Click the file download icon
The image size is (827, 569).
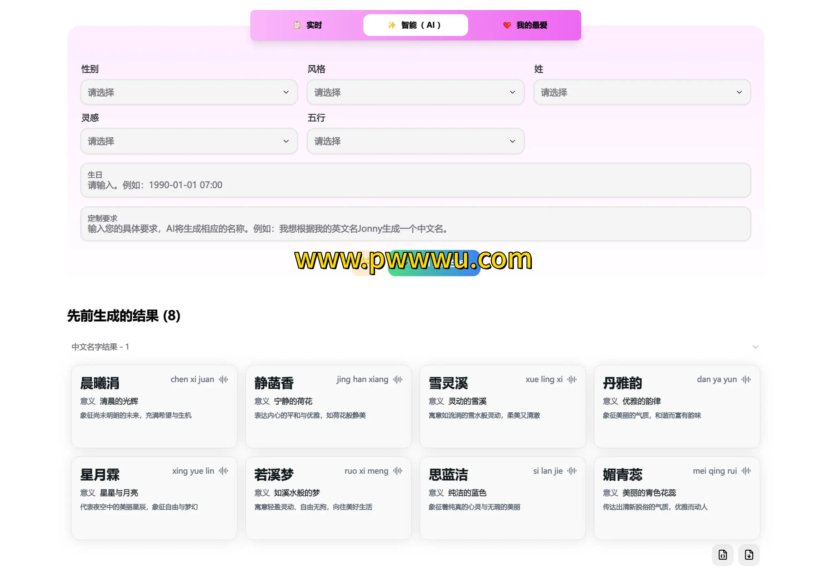pyautogui.click(x=749, y=555)
